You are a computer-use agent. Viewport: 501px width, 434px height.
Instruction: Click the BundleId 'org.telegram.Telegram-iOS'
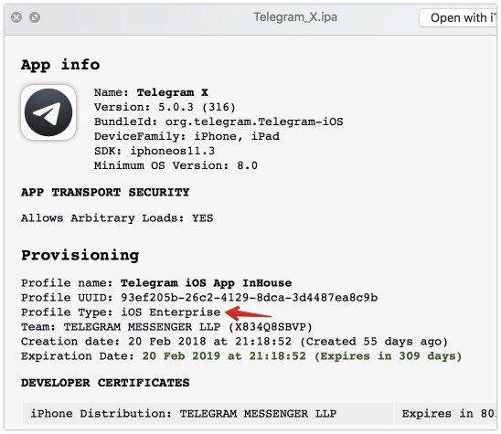pos(254,122)
